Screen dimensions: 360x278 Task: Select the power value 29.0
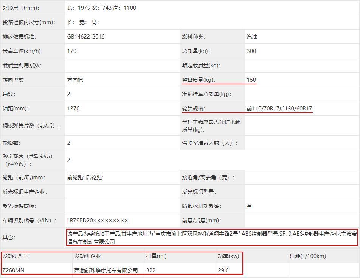[223, 270]
